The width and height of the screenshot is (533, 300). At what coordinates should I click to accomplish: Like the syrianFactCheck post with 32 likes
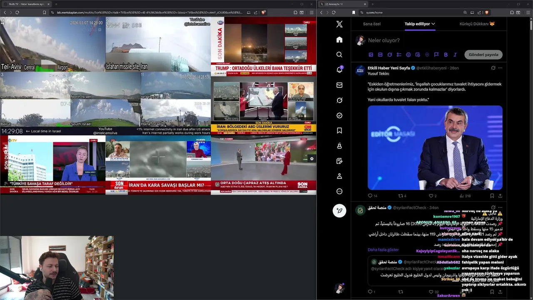(433, 292)
